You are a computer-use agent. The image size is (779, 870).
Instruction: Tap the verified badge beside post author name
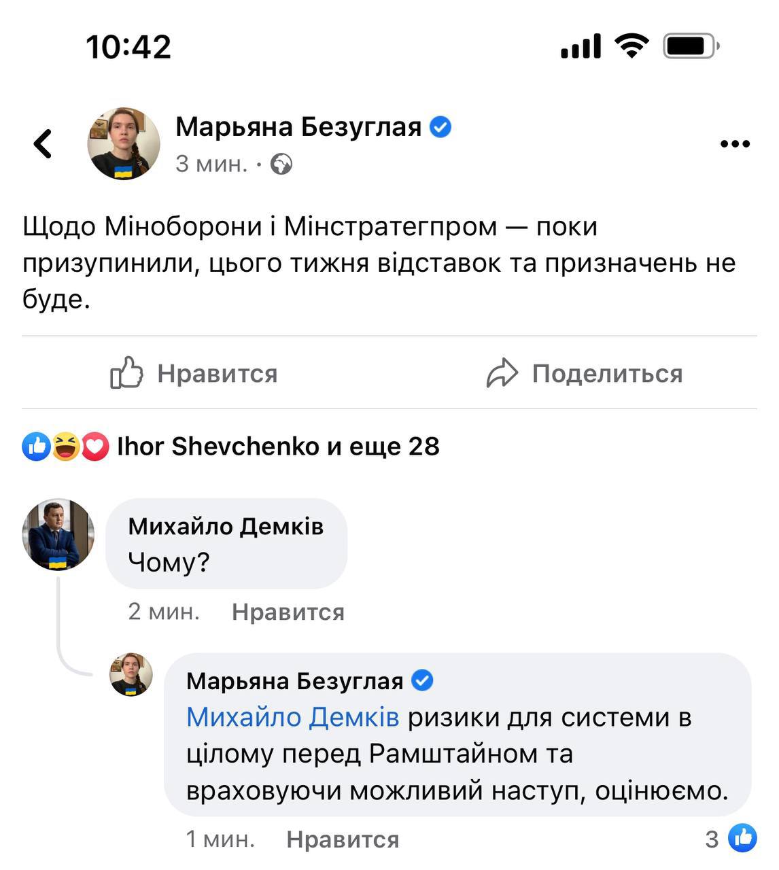(x=440, y=127)
